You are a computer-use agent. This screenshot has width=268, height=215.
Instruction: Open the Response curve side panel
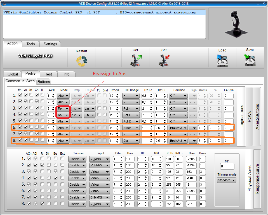257,179
